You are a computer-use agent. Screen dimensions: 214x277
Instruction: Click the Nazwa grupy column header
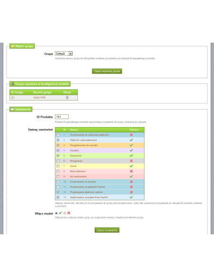[42, 92]
